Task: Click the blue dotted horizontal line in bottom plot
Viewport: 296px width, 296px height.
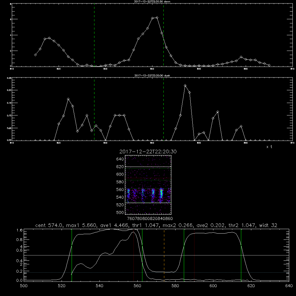Action: tap(157, 272)
